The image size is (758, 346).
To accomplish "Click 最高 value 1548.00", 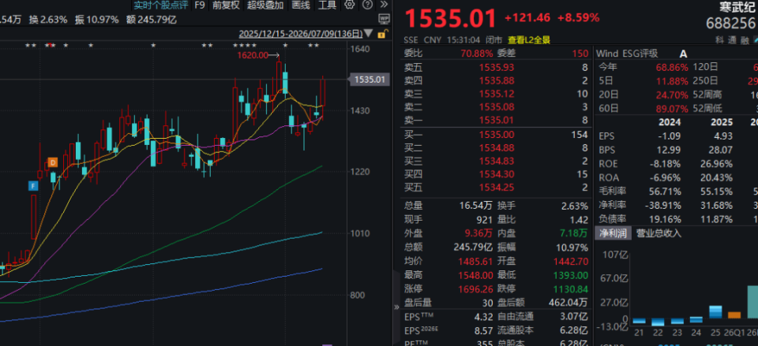I will click(475, 275).
